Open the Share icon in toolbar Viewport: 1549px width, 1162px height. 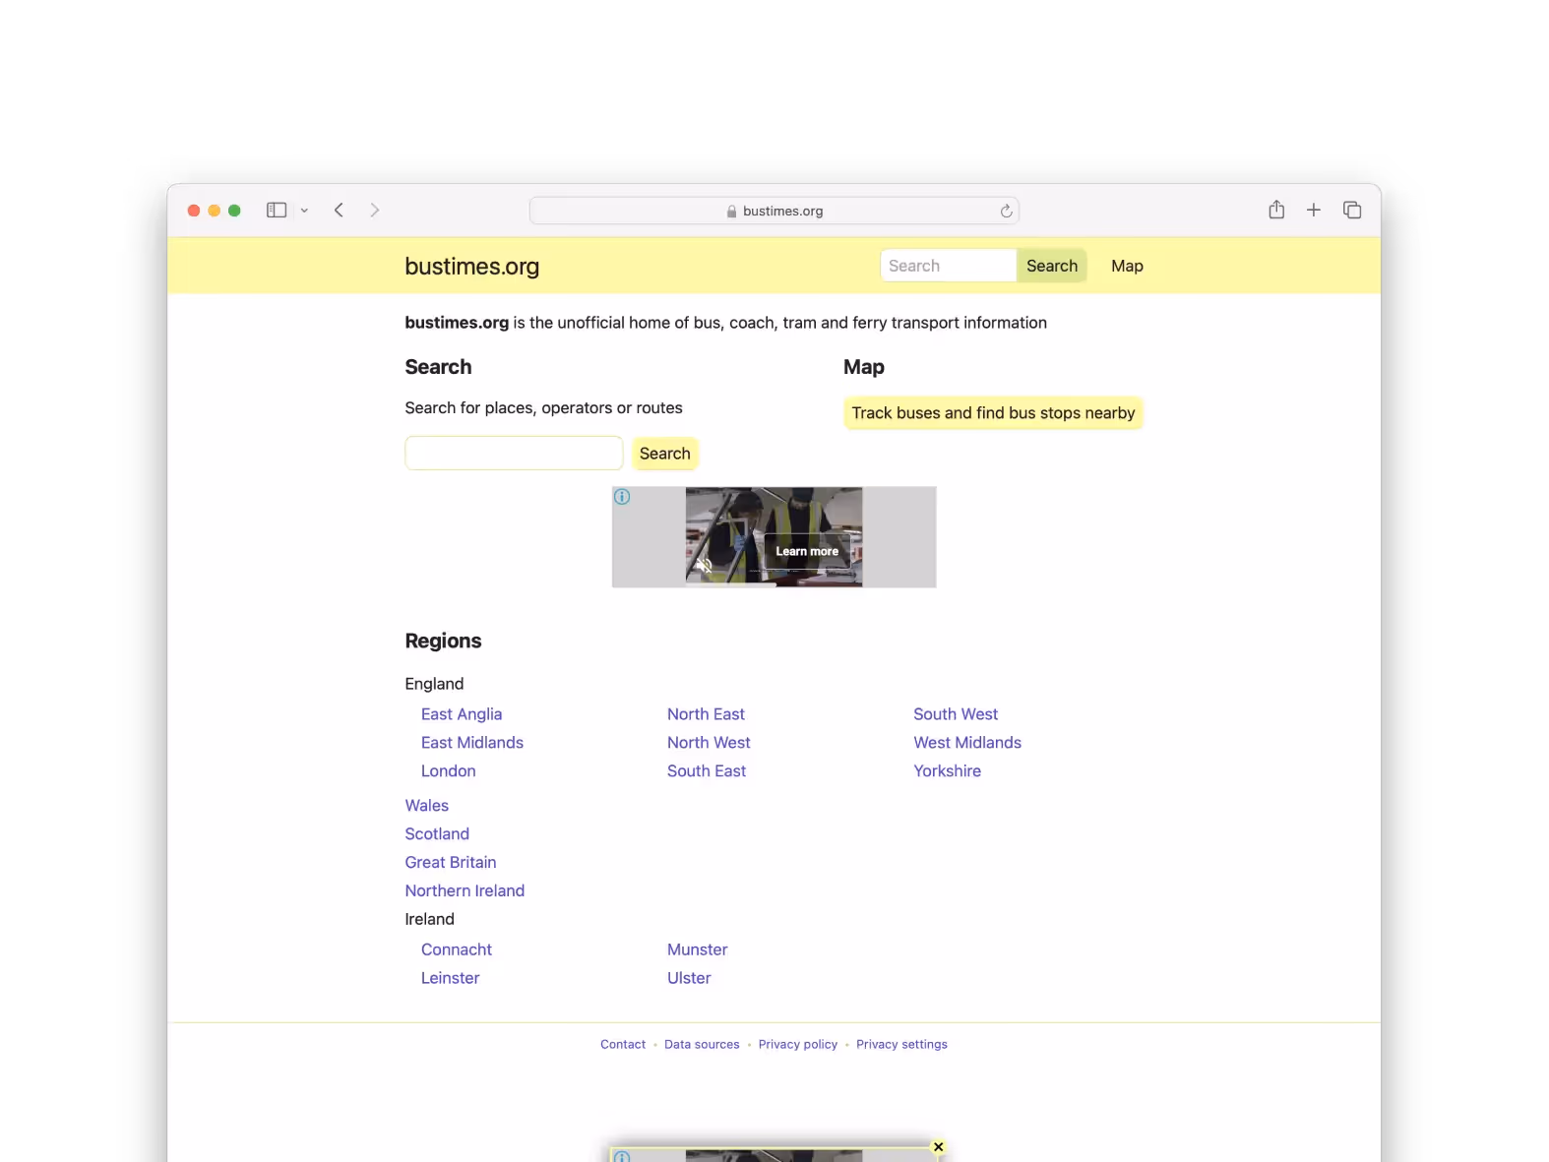[x=1276, y=210]
